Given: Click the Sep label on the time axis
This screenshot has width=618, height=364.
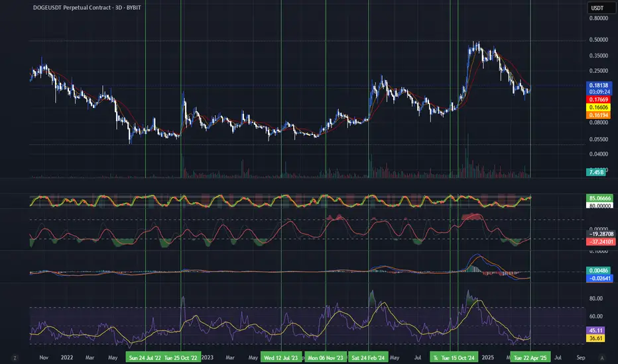Looking at the screenshot, I should pos(581,357).
